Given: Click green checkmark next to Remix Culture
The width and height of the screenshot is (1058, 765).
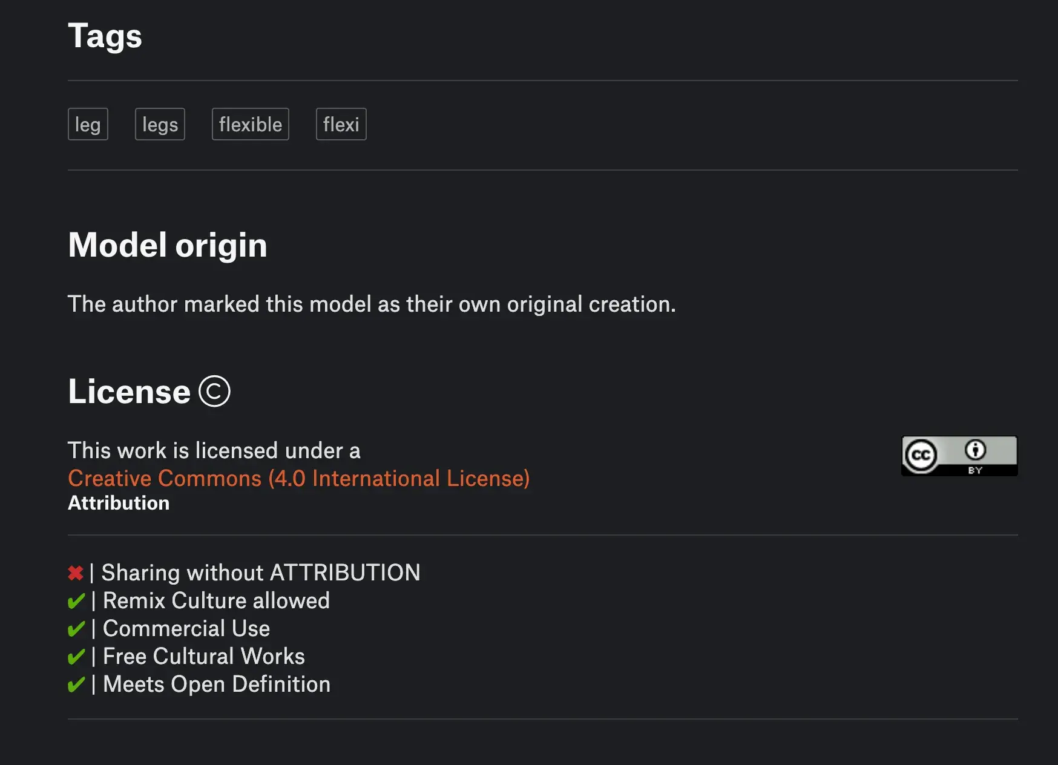Looking at the screenshot, I should tap(76, 601).
